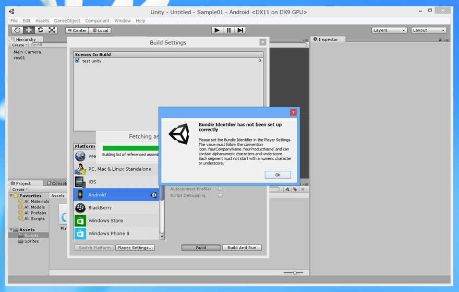This screenshot has width=459, height=292.
Task: Pause the game playback
Action: click(228, 30)
